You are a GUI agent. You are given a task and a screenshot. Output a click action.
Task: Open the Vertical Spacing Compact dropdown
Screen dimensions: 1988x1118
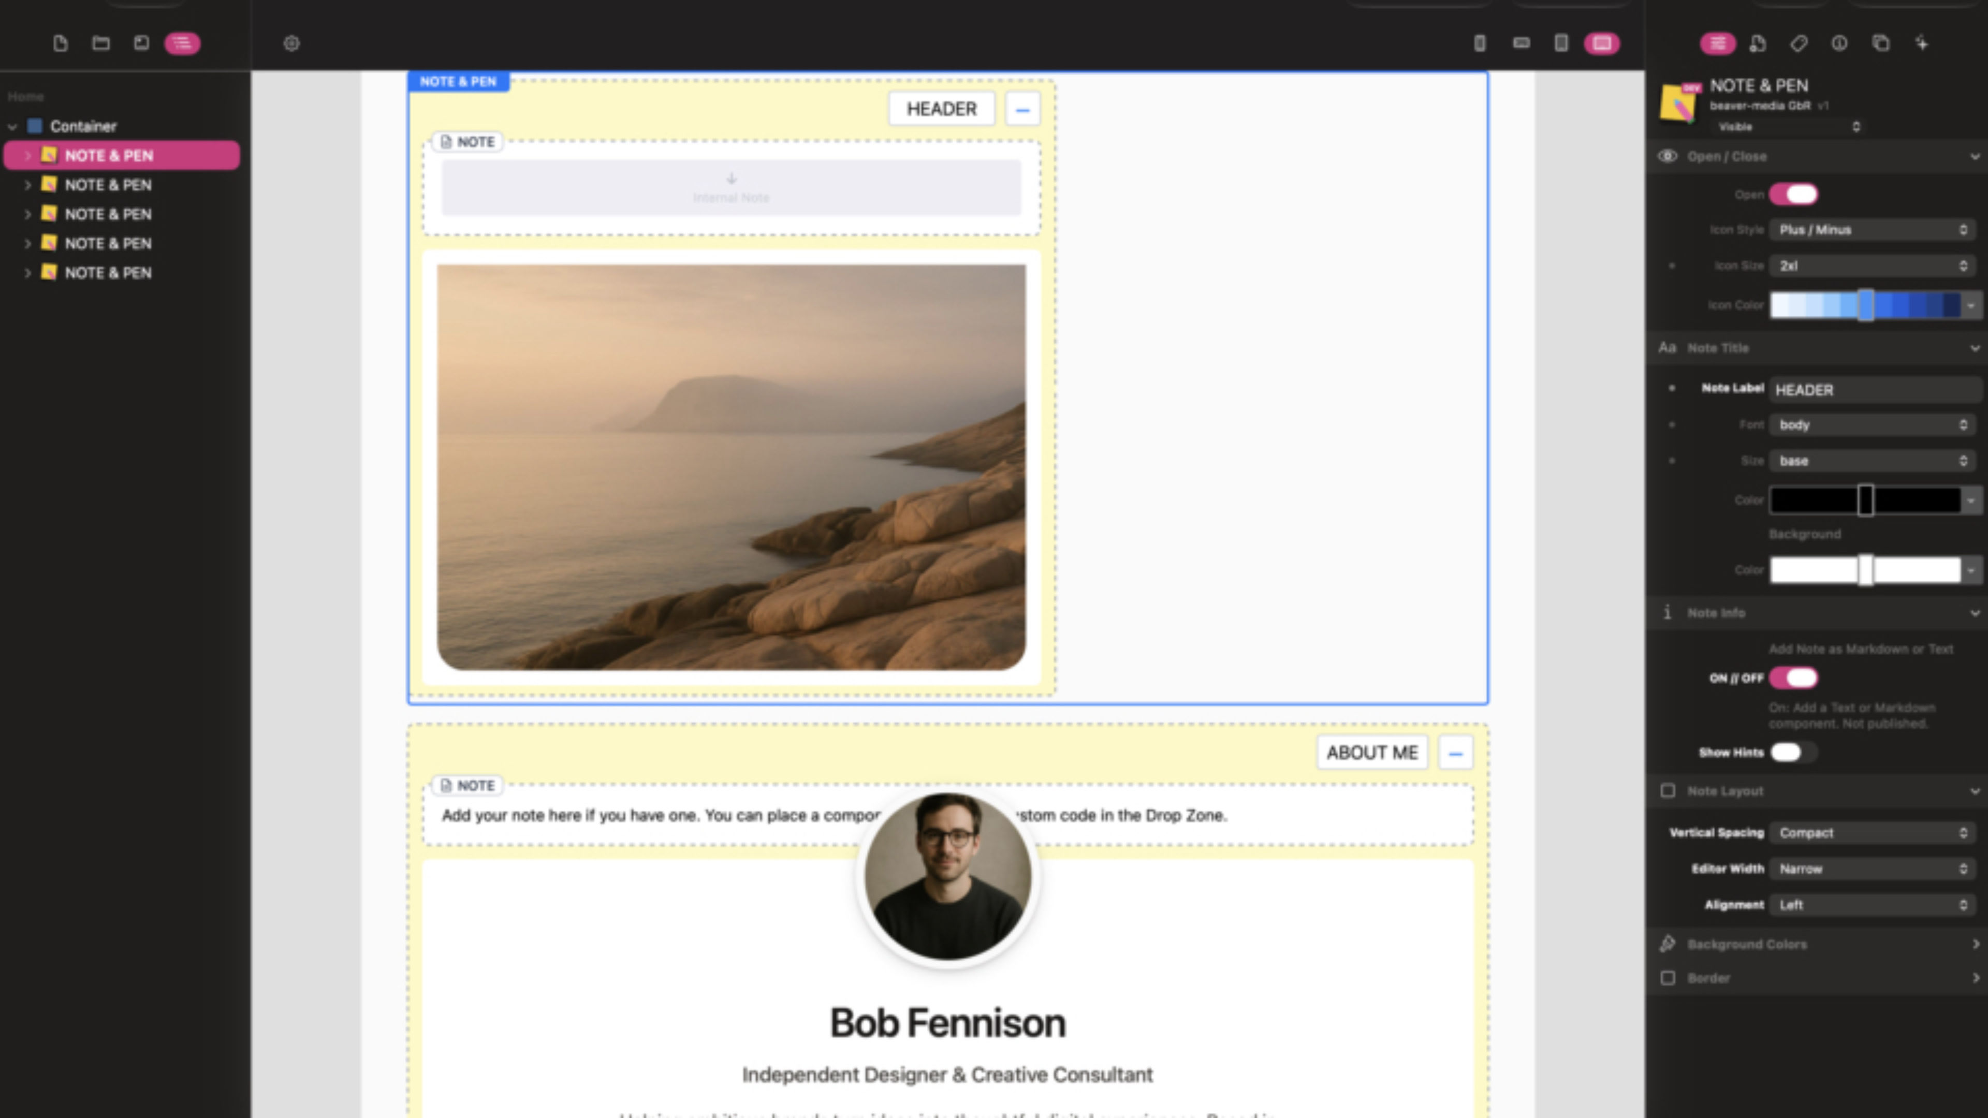(x=1873, y=833)
